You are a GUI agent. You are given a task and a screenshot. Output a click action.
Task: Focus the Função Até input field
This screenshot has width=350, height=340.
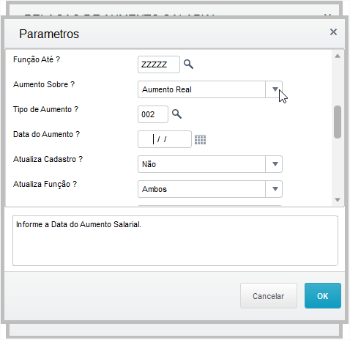(159, 64)
